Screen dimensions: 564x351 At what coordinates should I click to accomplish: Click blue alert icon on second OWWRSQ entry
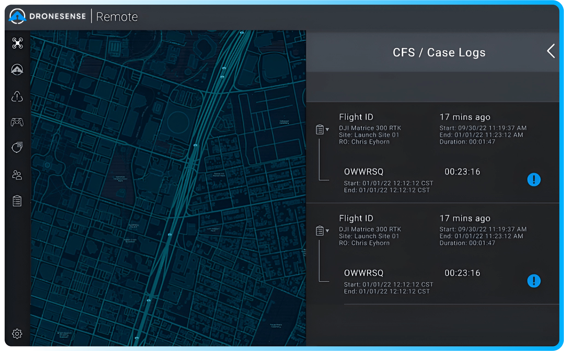pyautogui.click(x=534, y=281)
